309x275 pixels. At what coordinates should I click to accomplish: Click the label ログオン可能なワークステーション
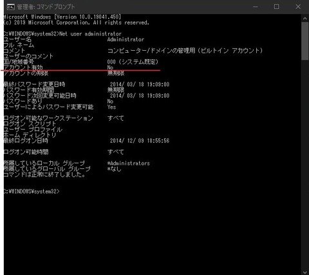tap(48, 118)
